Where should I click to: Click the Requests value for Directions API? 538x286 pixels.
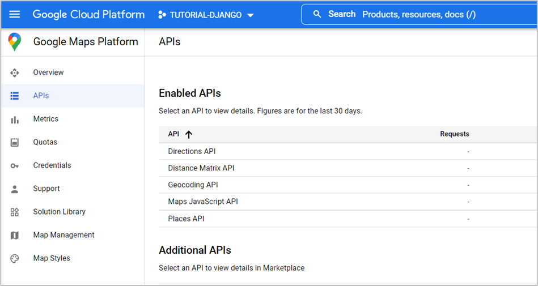click(x=468, y=152)
